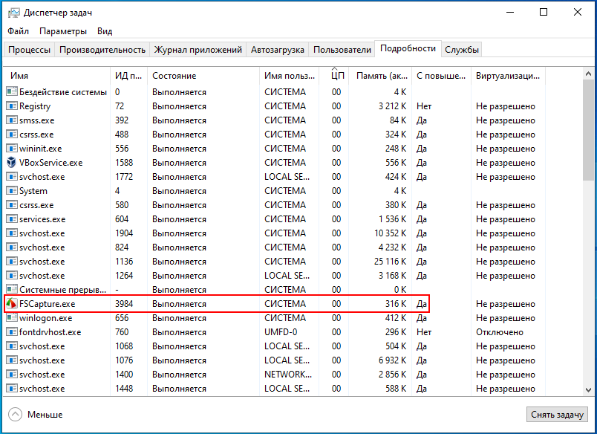Select the VBoxService.exe cube icon

[x=12, y=162]
